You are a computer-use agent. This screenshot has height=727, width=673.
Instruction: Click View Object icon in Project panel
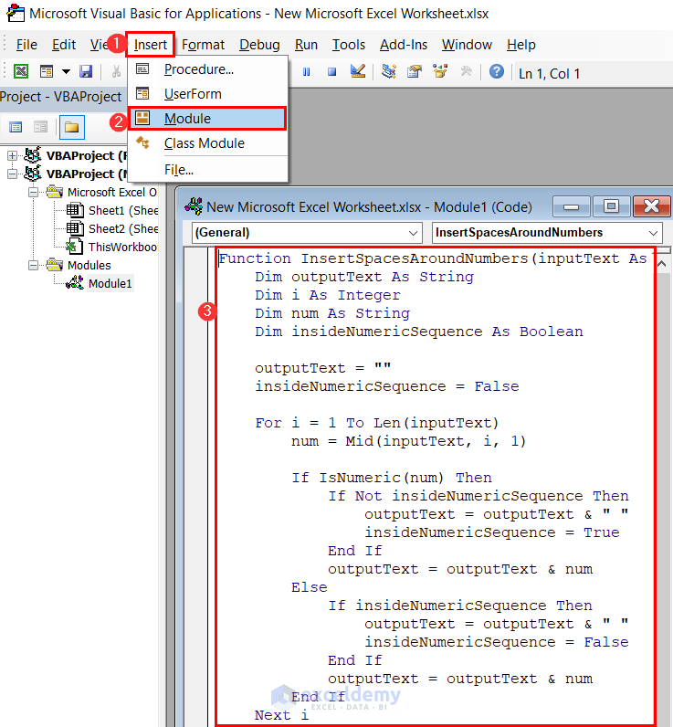41,127
